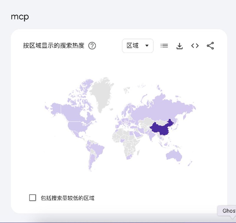This screenshot has height=223, width=236.
Task: Click 按区域显示的搜索热度 title
Action: [x=54, y=46]
